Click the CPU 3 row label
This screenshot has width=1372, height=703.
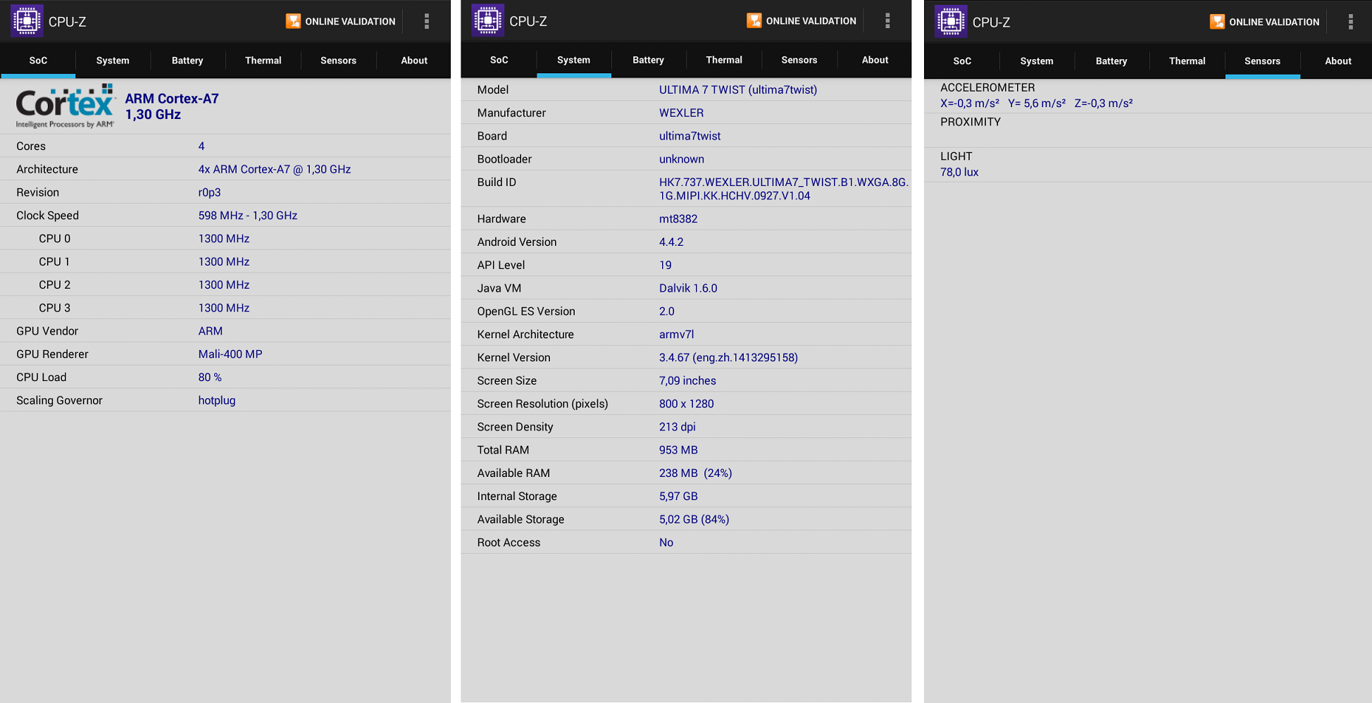click(x=55, y=308)
